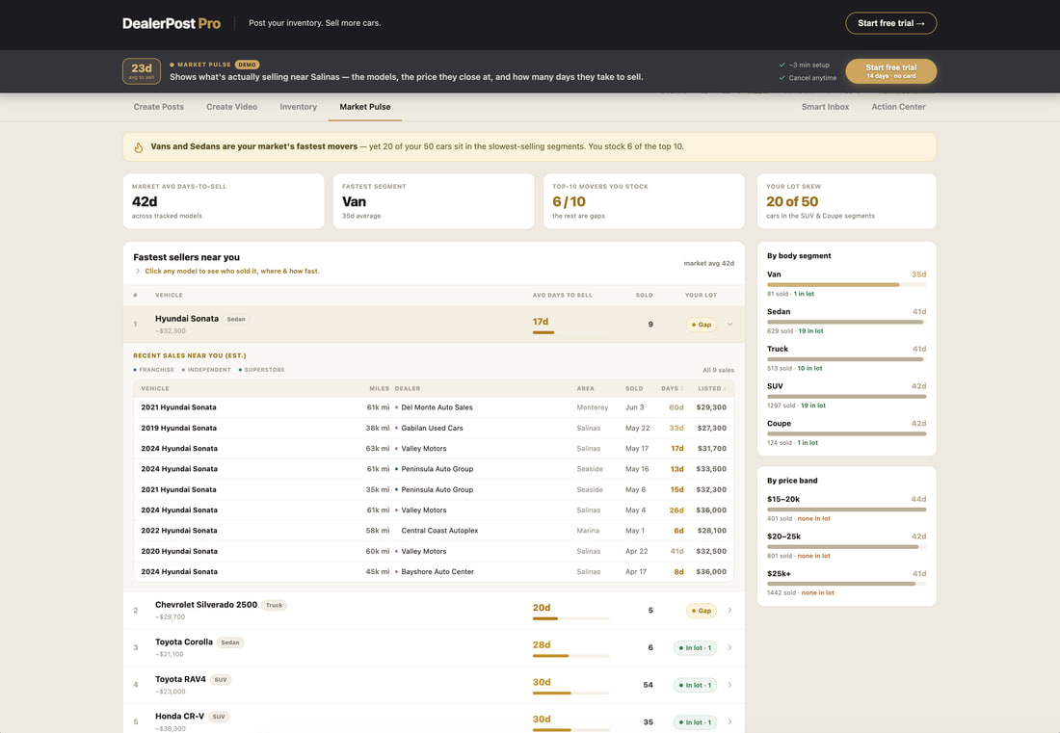Click the '2021 Hyundai Sonata' Del Monte Auto Sales row
The height and width of the screenshot is (733, 1060).
point(434,407)
